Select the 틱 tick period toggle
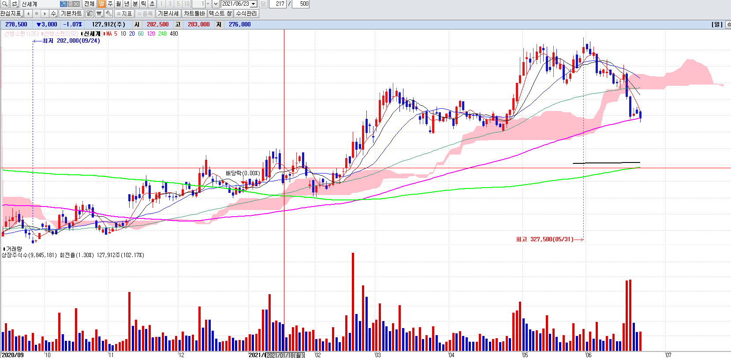This screenshot has height=358, width=731. [x=144, y=4]
